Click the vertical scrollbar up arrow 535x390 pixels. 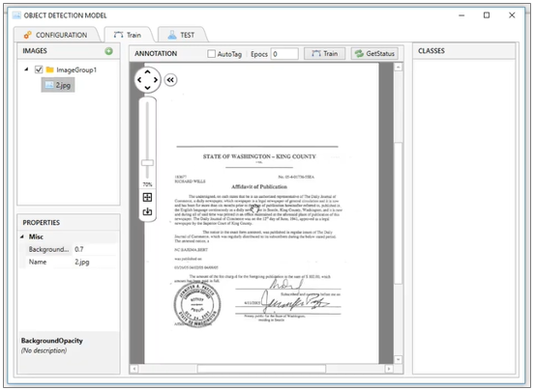(399, 68)
